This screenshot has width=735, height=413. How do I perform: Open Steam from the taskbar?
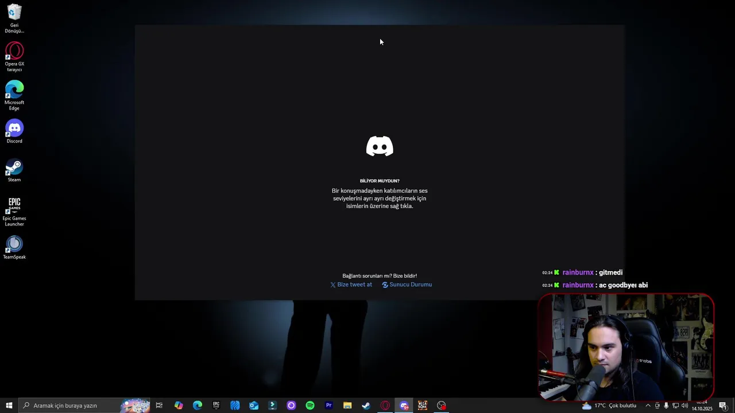click(366, 406)
